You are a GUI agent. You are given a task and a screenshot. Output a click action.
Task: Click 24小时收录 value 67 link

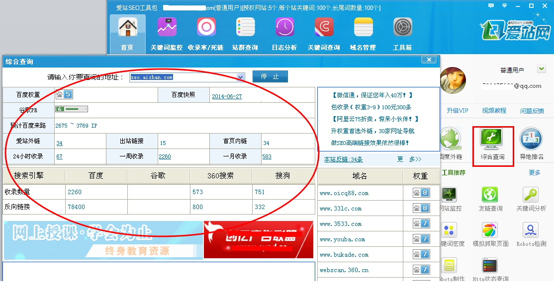59,156
